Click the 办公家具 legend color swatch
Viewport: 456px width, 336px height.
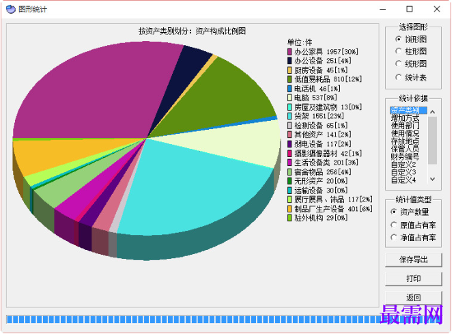coord(289,52)
